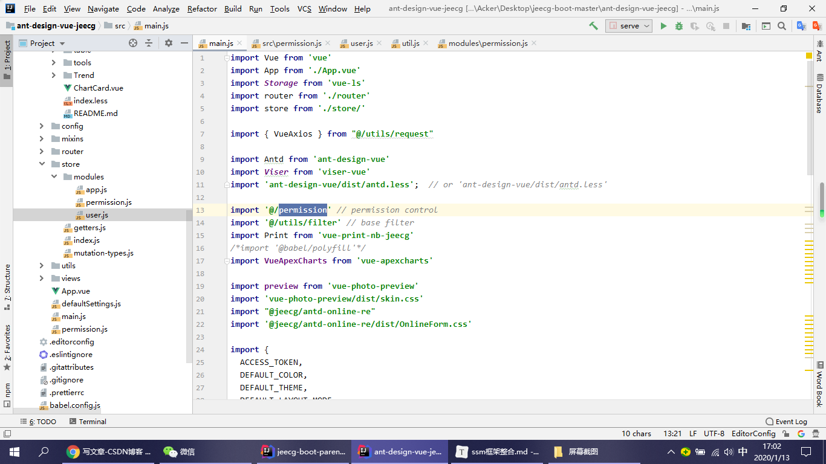Open Search Everywhere magnifier
This screenshot has width=826, height=464.
[x=782, y=26]
